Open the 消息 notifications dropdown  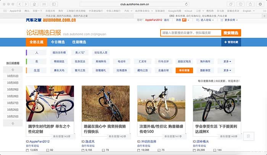coord(183,20)
